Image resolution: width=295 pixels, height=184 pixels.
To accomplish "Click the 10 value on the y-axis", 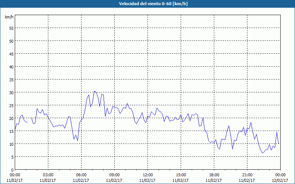I will click(11, 144).
